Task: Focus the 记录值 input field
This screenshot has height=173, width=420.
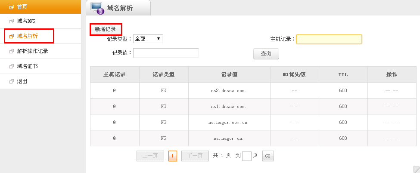Action: point(166,53)
